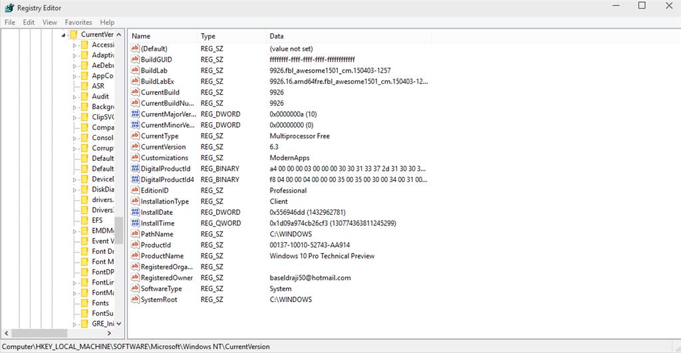This screenshot has height=353, width=681.
Task: Select the Font Management key in tree
Action: point(103,261)
